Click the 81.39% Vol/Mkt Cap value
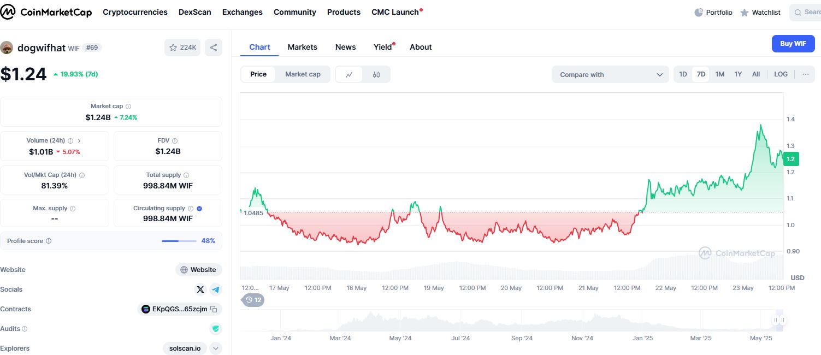Screen dimensions: 821x355 pos(55,186)
